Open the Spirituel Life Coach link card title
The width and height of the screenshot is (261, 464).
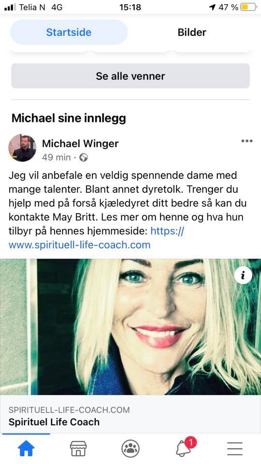[x=54, y=422]
